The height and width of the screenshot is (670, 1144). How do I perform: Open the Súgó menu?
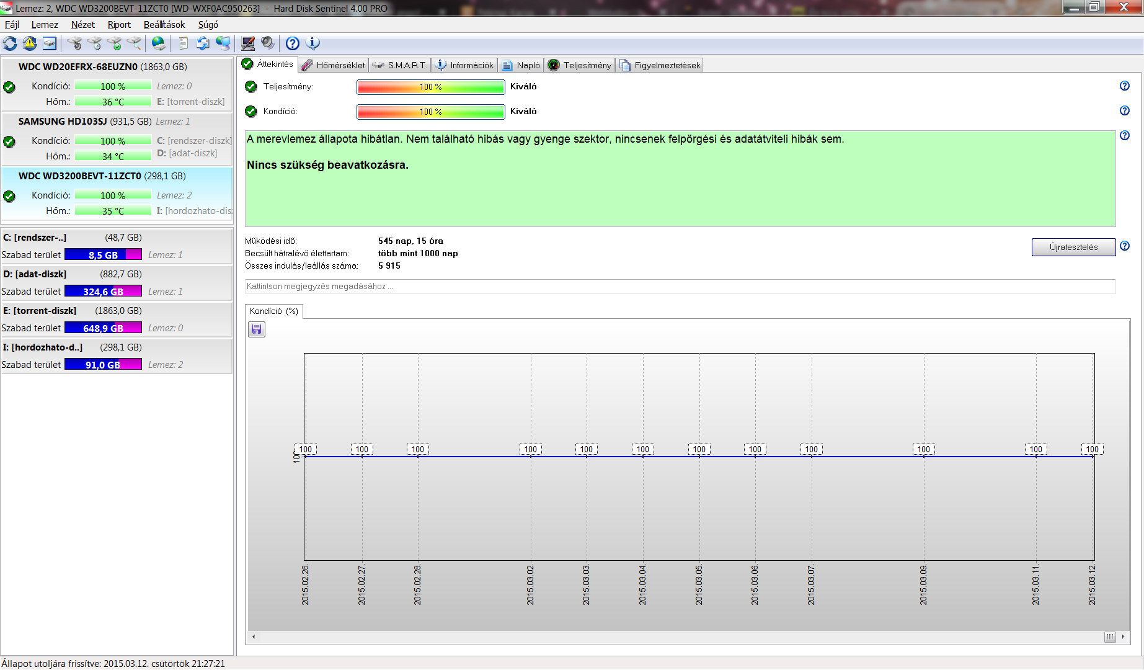tap(208, 25)
